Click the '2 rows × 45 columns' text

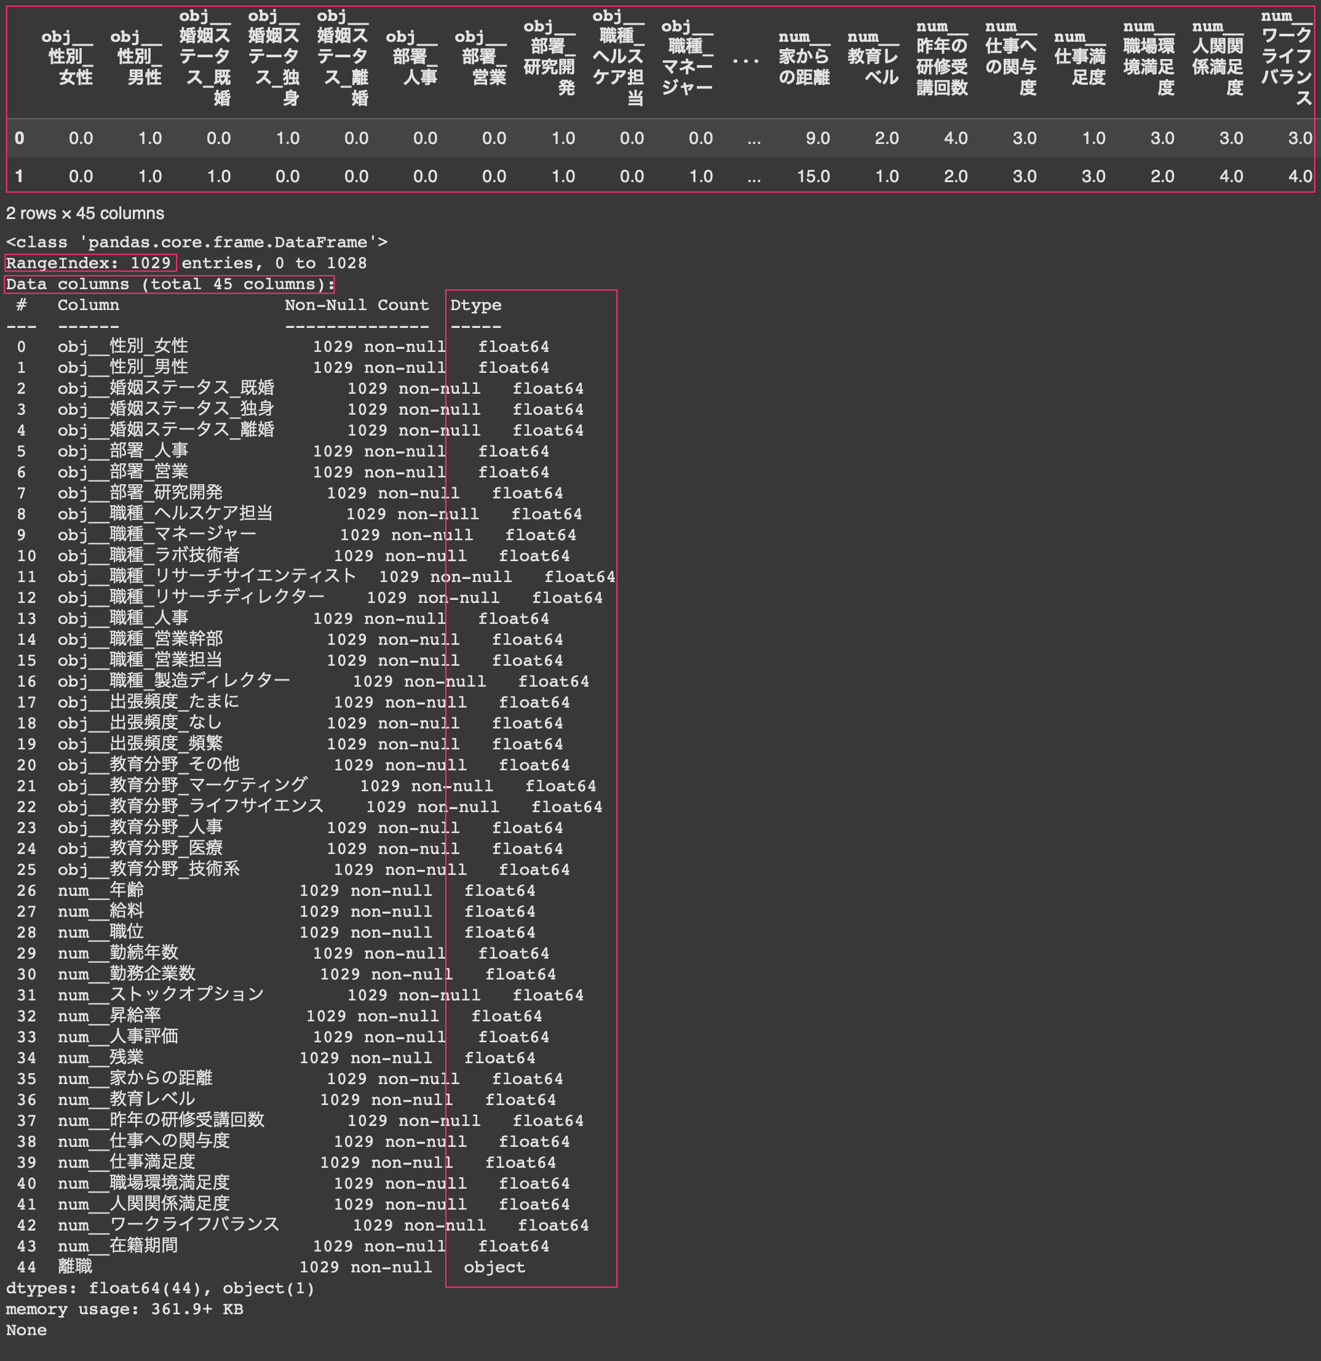point(85,213)
